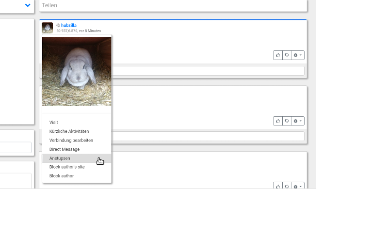
Task: Click Anstupsen to poke the author
Action: [60, 158]
